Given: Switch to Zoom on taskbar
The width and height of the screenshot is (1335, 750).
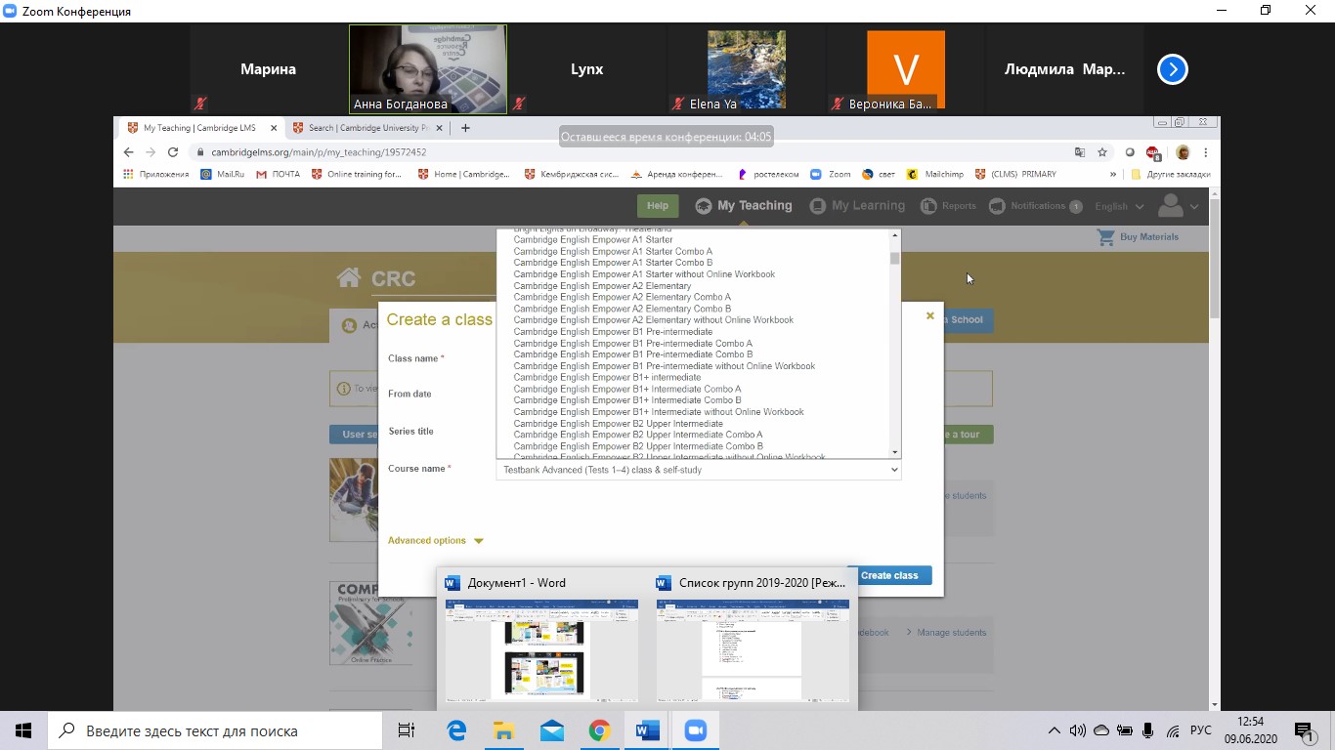Looking at the screenshot, I should tap(695, 730).
